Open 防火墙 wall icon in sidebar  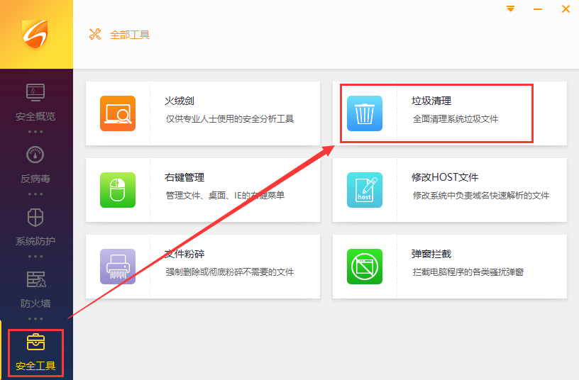pyautogui.click(x=36, y=279)
